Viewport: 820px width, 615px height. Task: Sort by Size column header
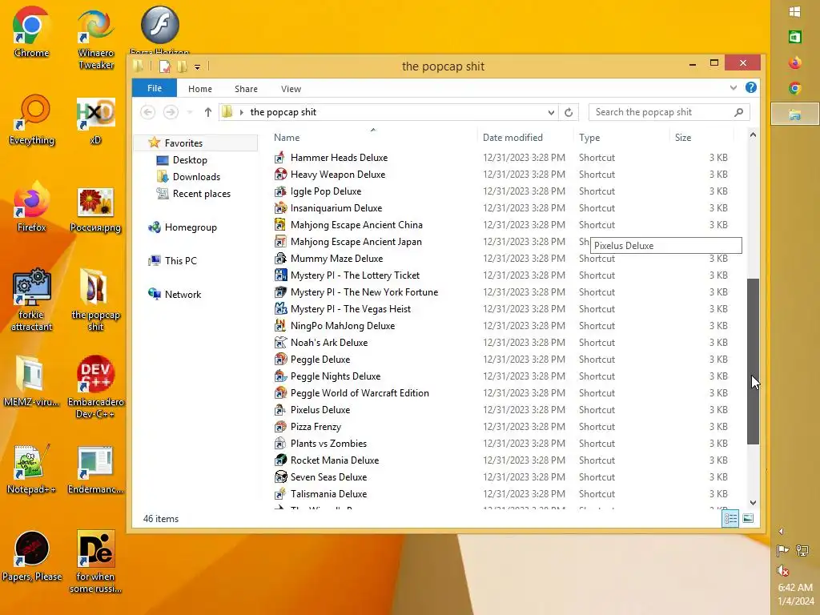click(x=701, y=137)
